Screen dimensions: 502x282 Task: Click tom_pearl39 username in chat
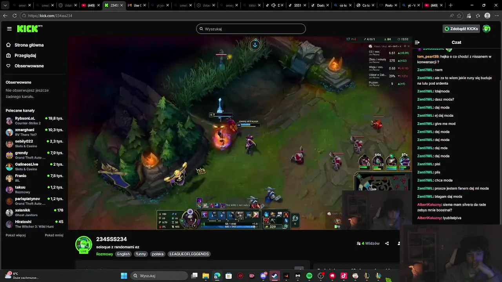pyautogui.click(x=427, y=57)
